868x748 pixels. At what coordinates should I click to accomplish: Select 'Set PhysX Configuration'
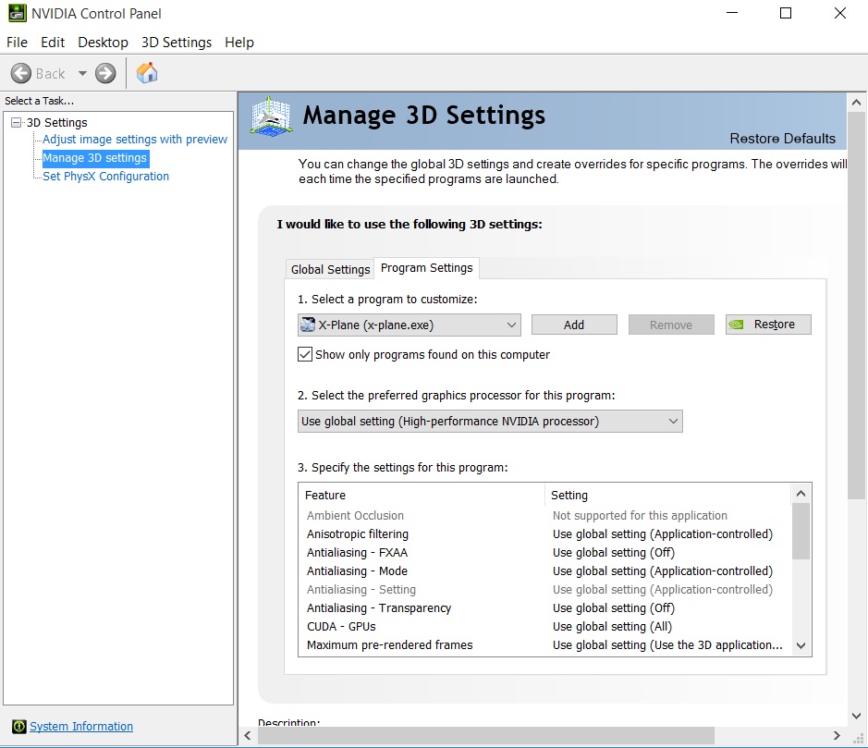105,176
